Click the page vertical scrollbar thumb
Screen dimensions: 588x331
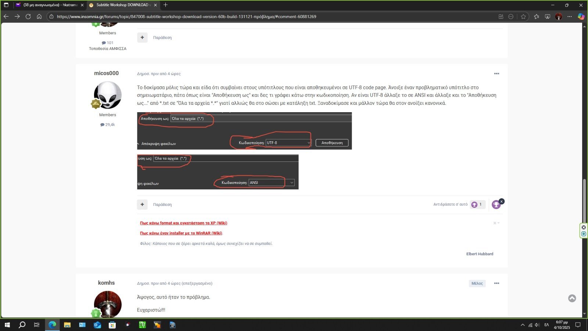585,200
